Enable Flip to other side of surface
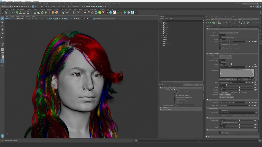 tap(220, 37)
